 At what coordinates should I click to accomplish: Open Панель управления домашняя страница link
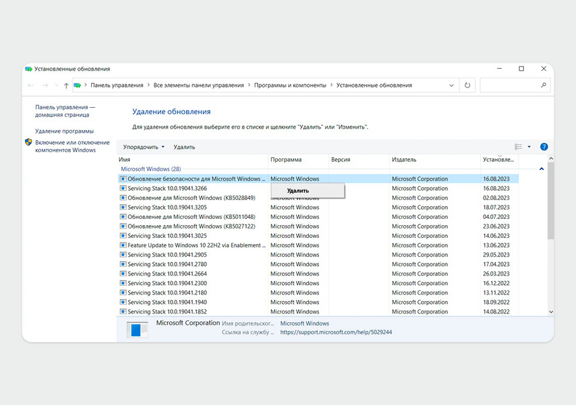(x=65, y=111)
